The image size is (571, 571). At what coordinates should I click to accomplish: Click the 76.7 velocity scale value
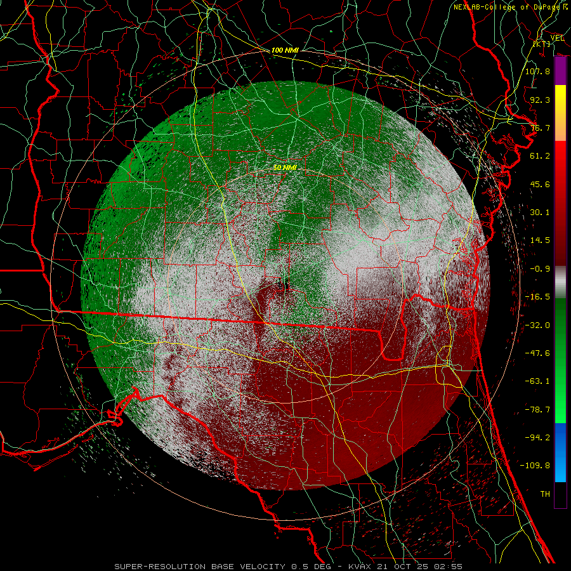(x=540, y=128)
